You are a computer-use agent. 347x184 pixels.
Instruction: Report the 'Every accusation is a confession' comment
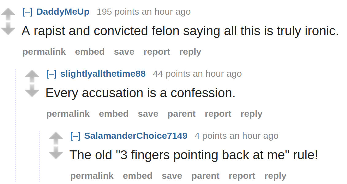(218, 114)
